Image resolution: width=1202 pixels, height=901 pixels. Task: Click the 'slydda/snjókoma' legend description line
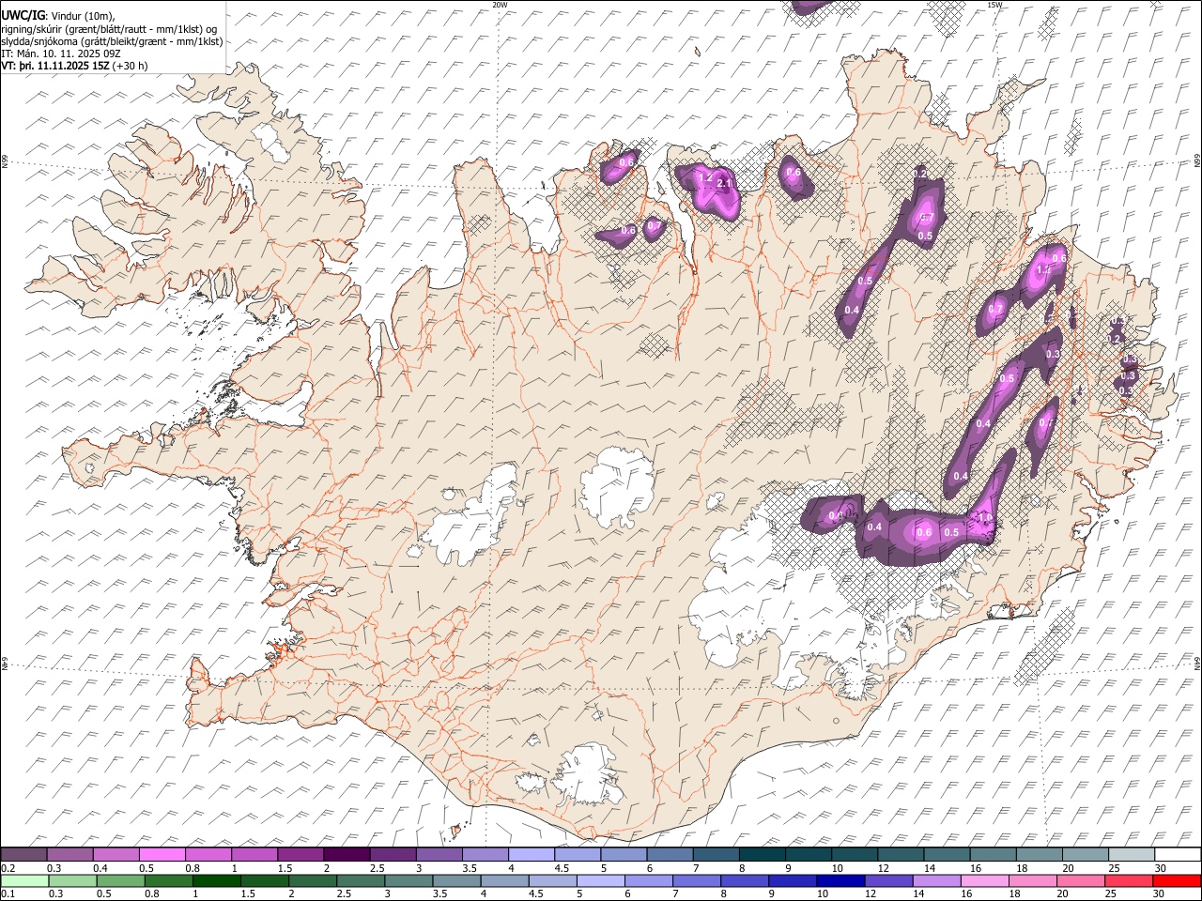point(112,41)
